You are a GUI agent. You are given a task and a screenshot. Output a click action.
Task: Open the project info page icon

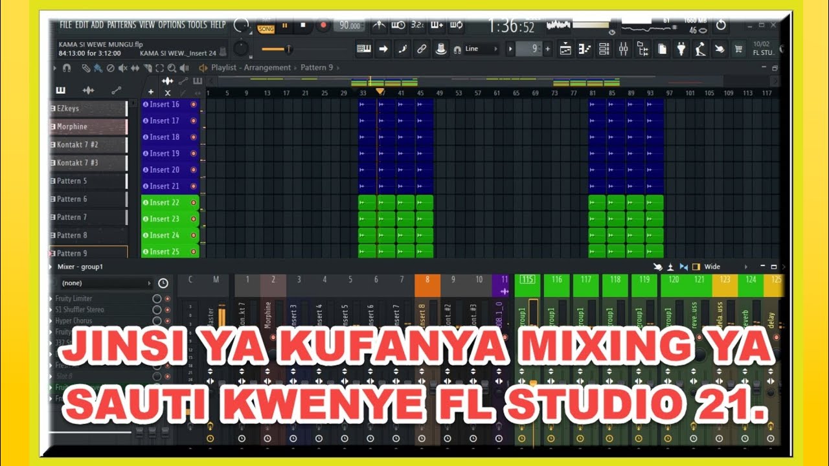pyautogui.click(x=662, y=49)
